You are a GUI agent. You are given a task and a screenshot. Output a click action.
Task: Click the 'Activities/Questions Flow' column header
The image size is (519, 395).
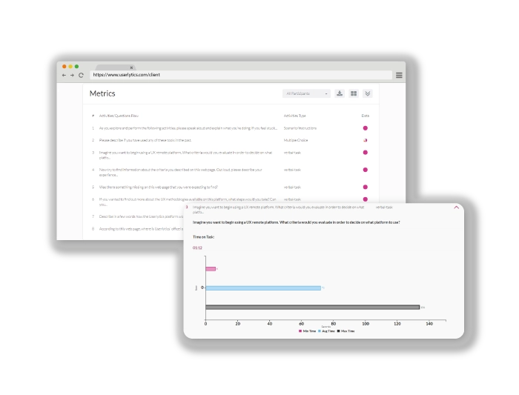click(119, 116)
